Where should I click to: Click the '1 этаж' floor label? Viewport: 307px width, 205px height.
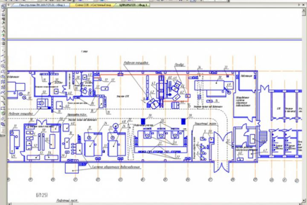84,51
